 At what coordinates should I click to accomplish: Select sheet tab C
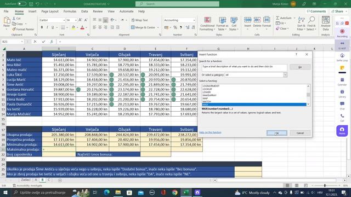(49, 180)
